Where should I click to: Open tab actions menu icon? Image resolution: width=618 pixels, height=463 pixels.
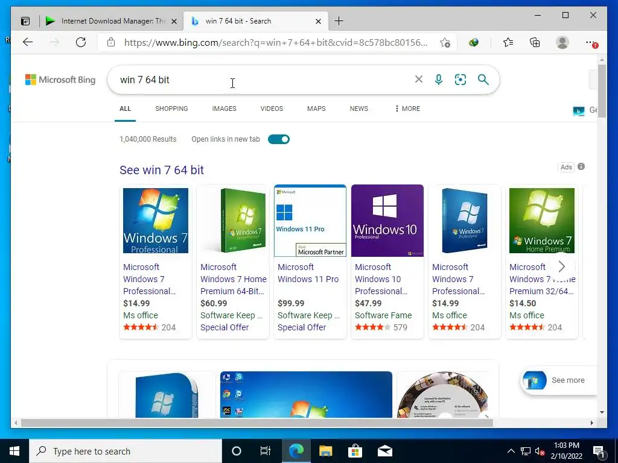click(x=25, y=21)
